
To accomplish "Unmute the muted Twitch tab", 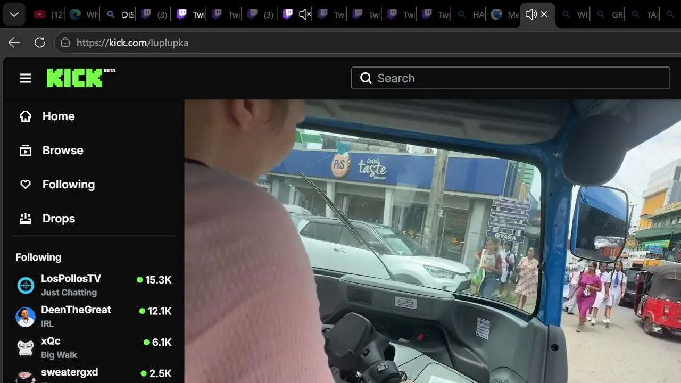I will click(304, 14).
